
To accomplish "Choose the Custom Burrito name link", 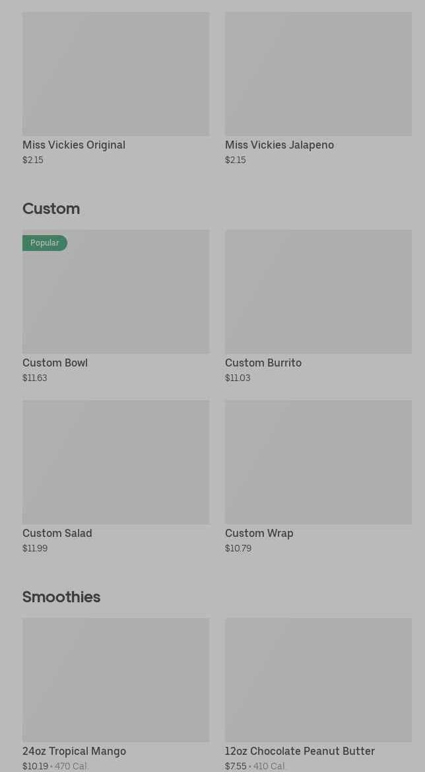I will (x=263, y=363).
